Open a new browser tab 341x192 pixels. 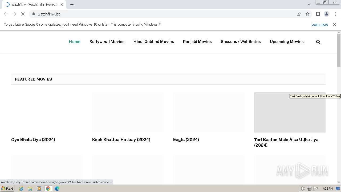pos(72,5)
